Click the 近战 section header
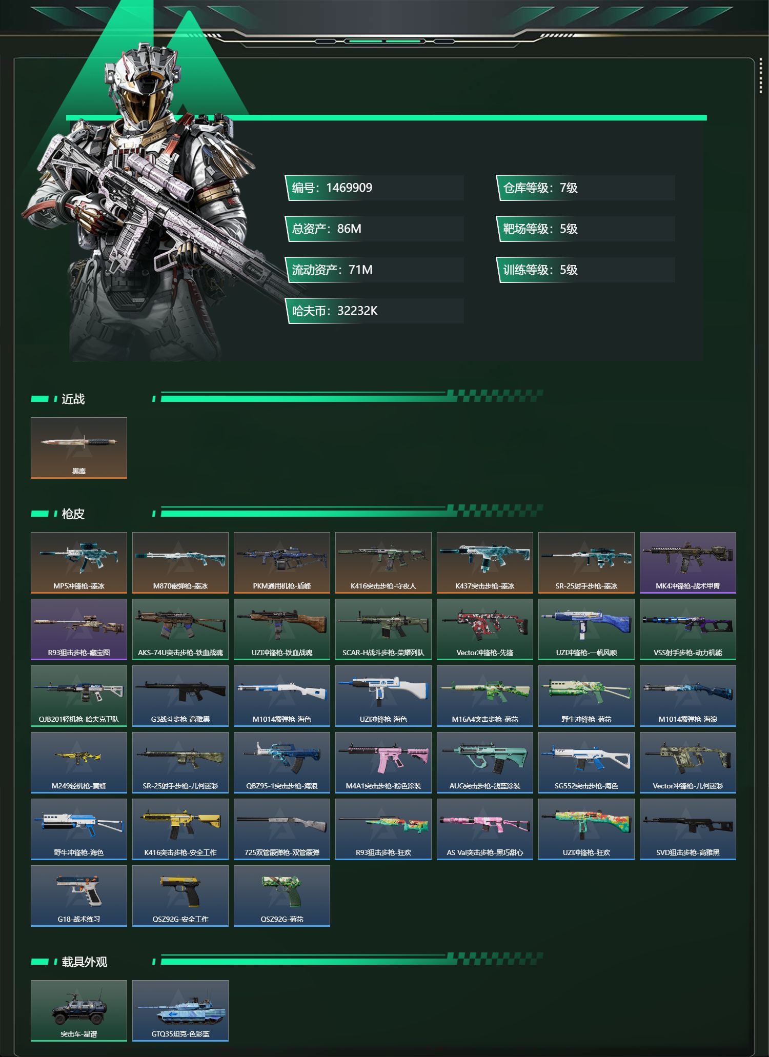The width and height of the screenshot is (769, 1057). coord(73,399)
